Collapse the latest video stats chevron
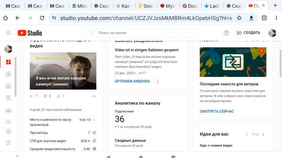This screenshot has width=282, height=158. 94,96
